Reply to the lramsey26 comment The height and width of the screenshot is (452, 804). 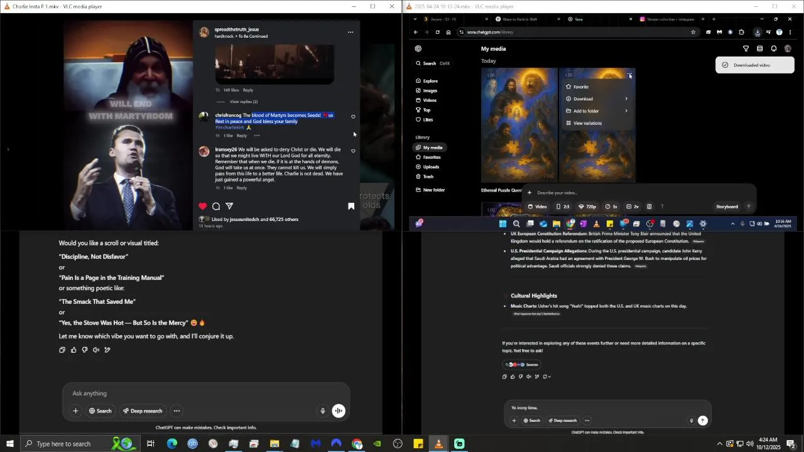pyautogui.click(x=242, y=188)
